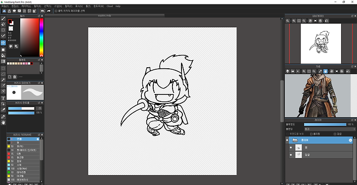
Task: Select the Eraser tool
Action: click(3, 24)
